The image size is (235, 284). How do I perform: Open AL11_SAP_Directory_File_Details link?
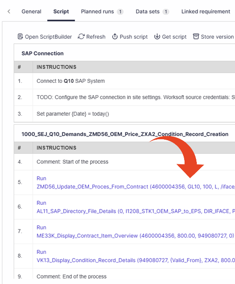coord(76,211)
